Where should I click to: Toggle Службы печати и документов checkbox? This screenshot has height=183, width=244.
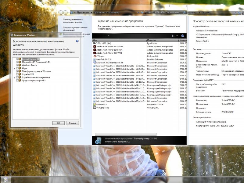point(17,77)
